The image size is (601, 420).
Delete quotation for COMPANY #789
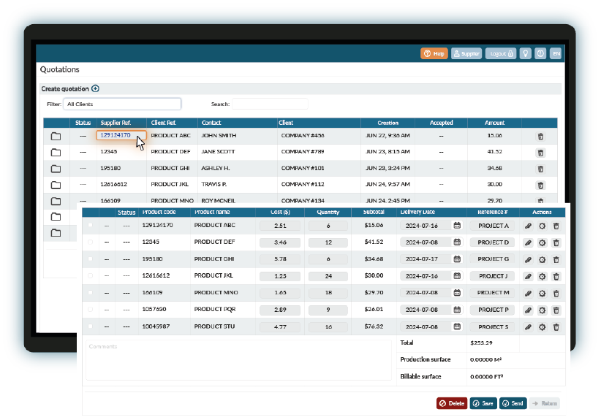tap(540, 153)
